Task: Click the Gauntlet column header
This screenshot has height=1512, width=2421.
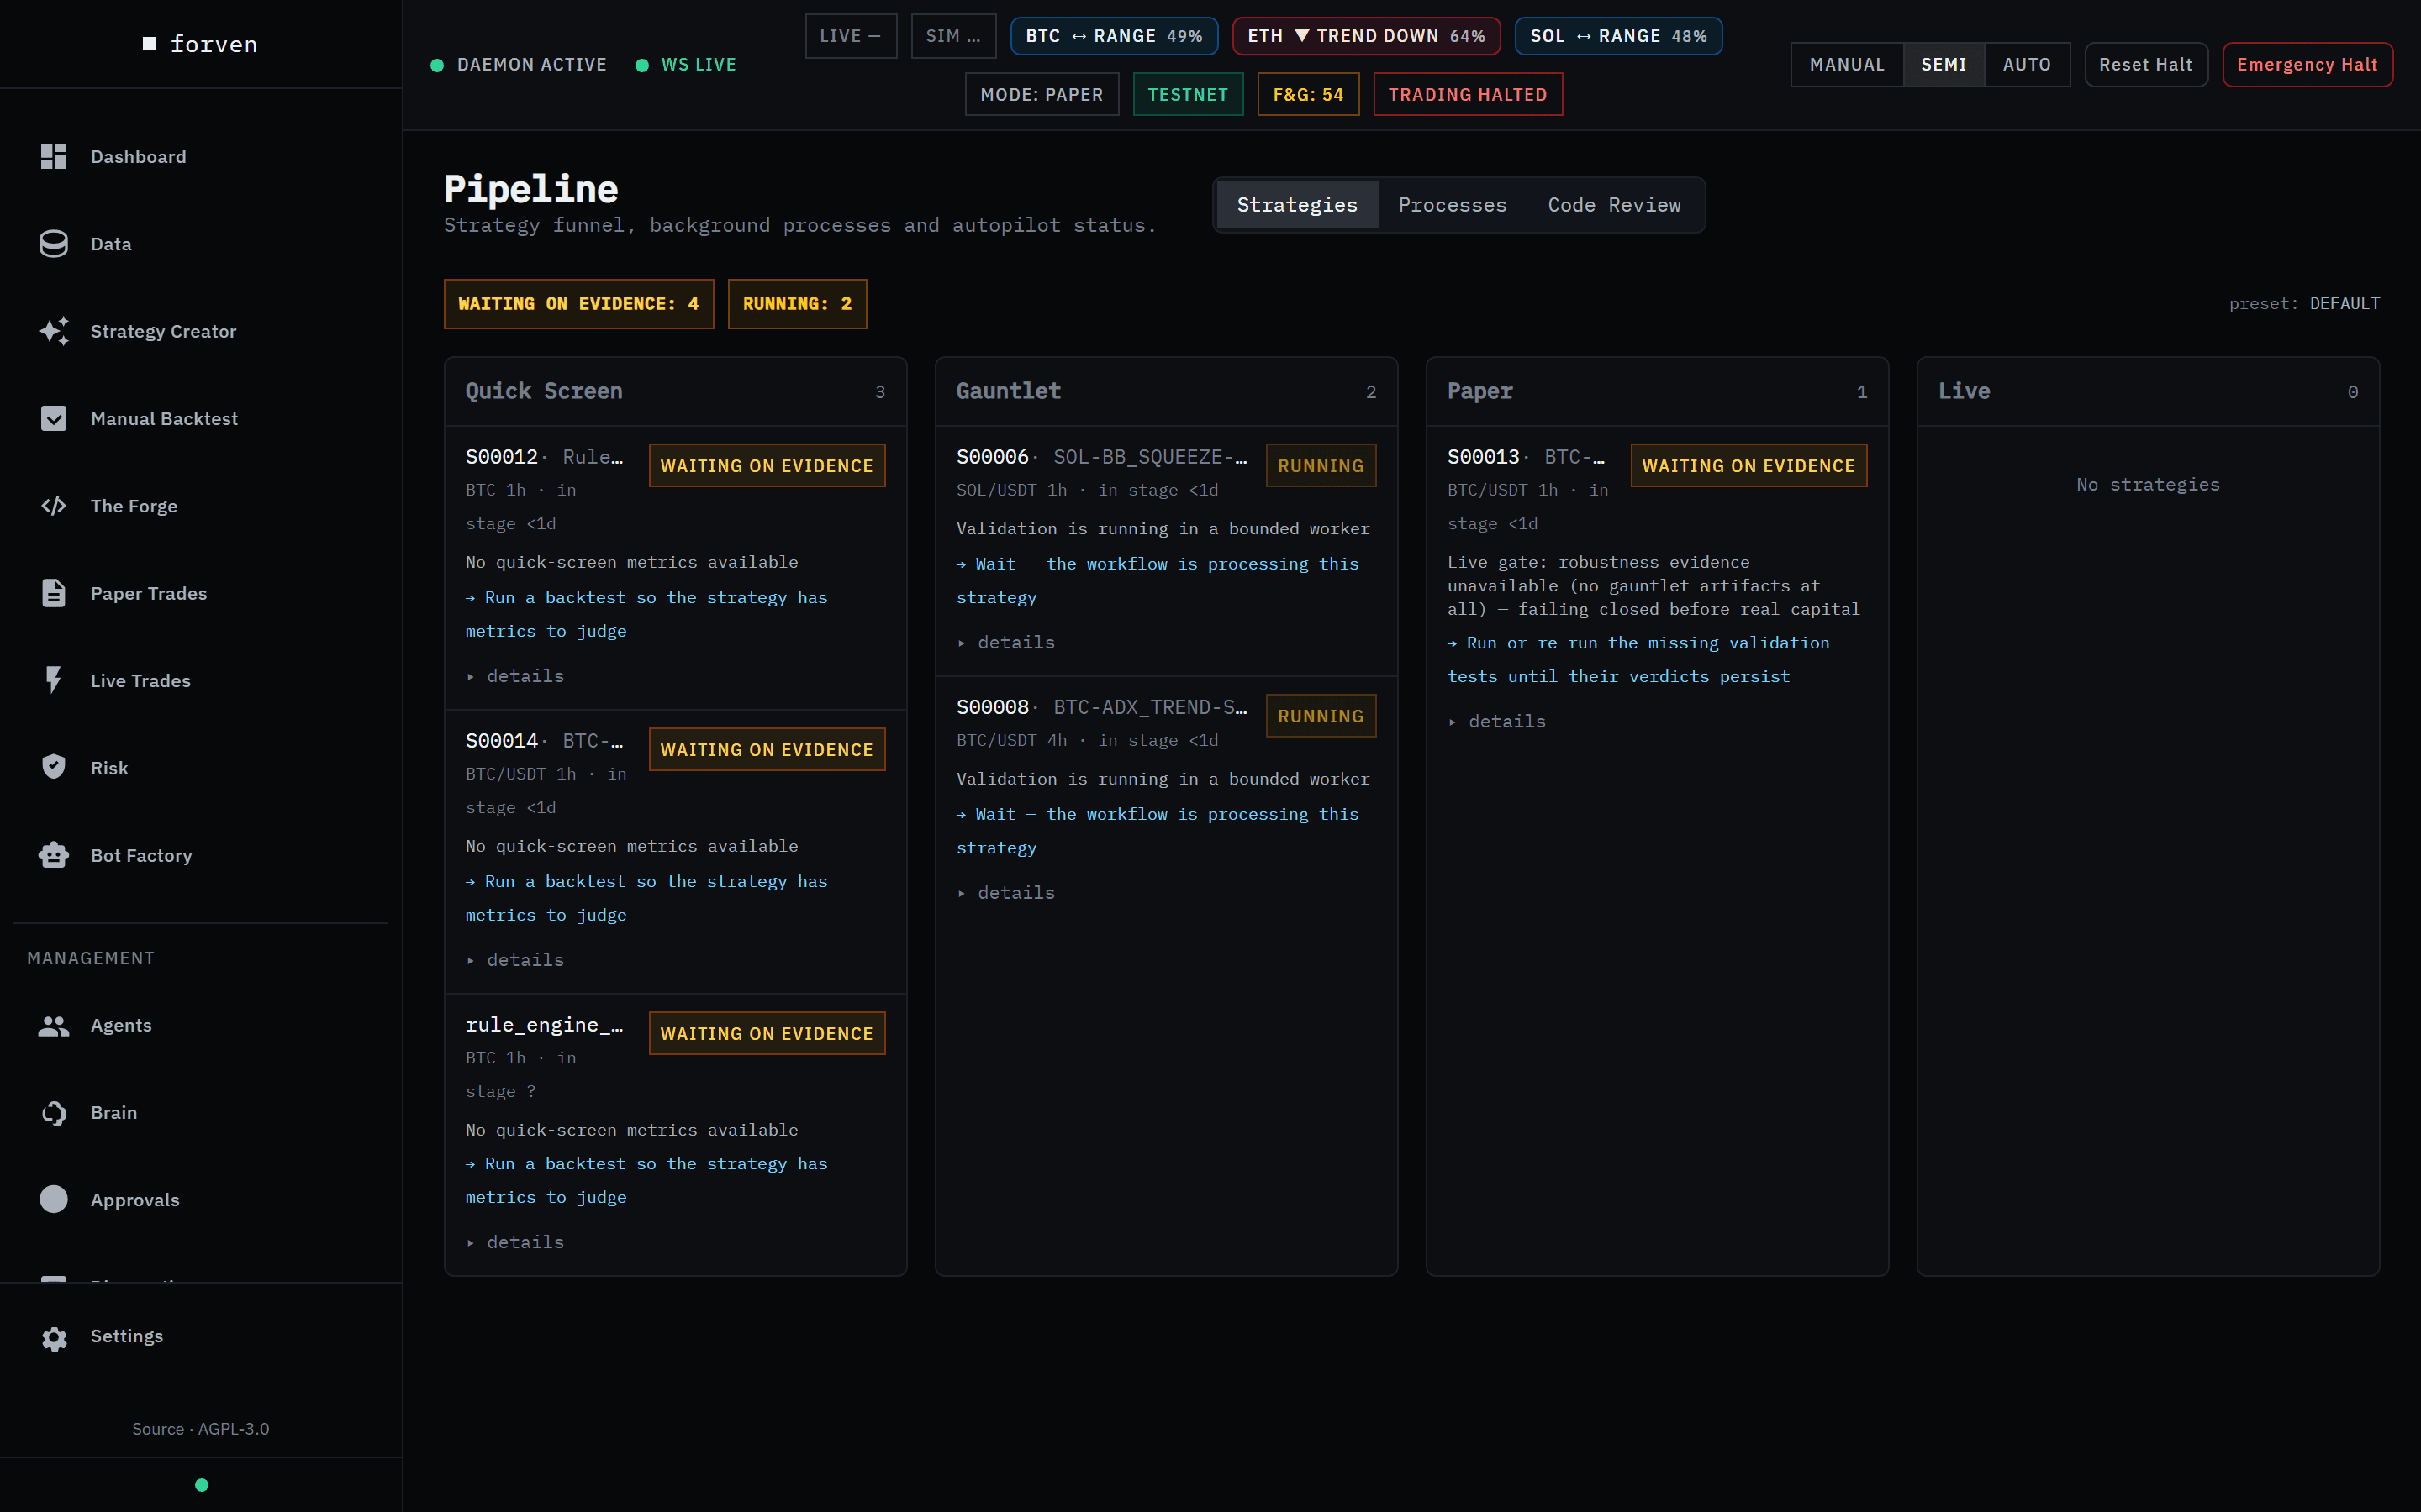Action: tap(1165, 391)
